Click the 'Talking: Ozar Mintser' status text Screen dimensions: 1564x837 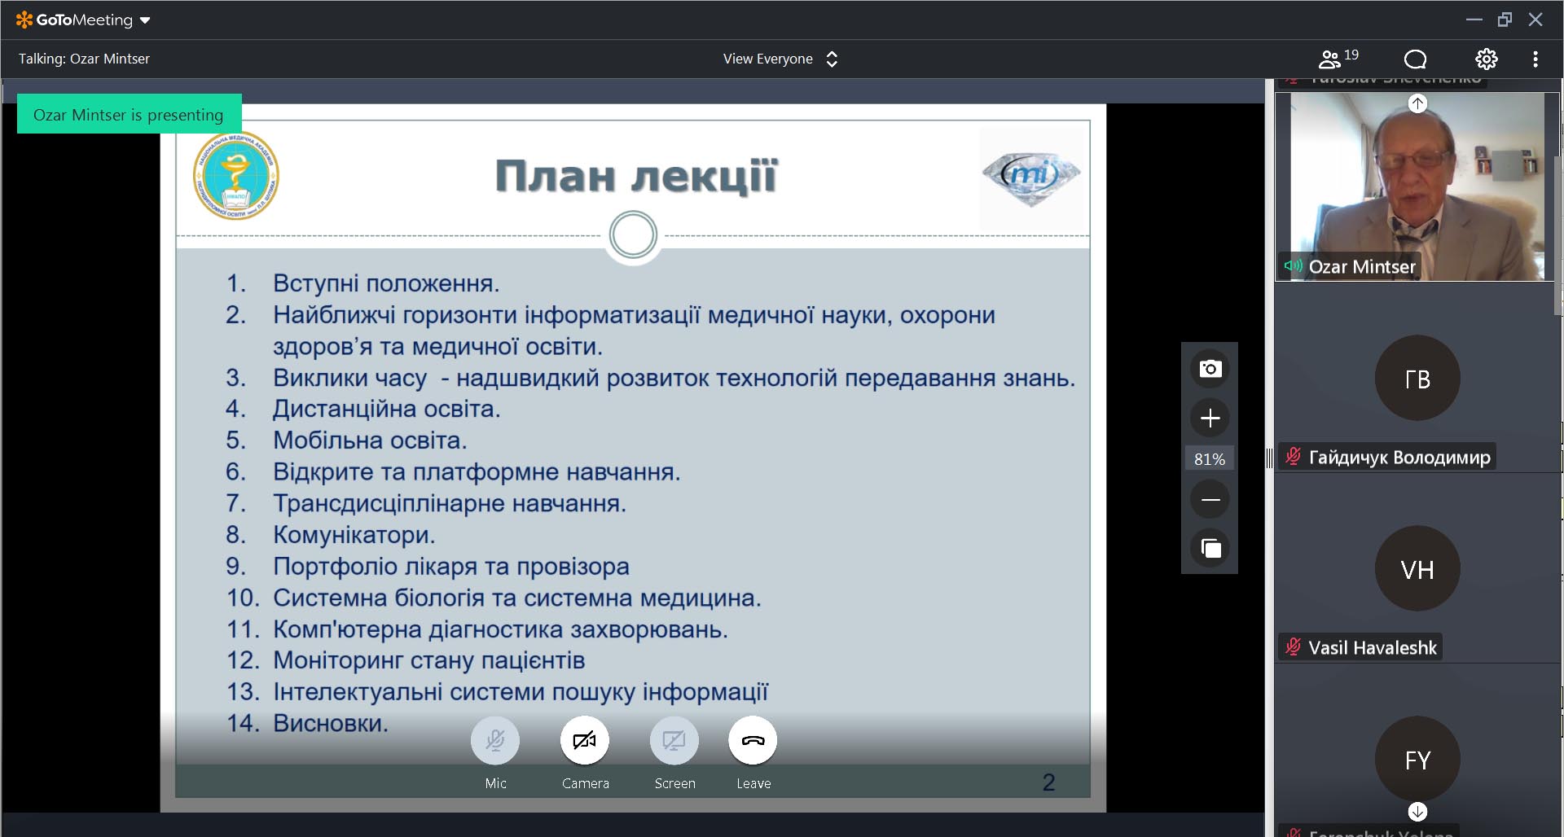84,59
